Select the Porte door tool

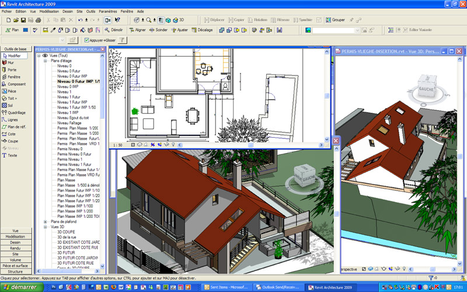(x=11, y=69)
